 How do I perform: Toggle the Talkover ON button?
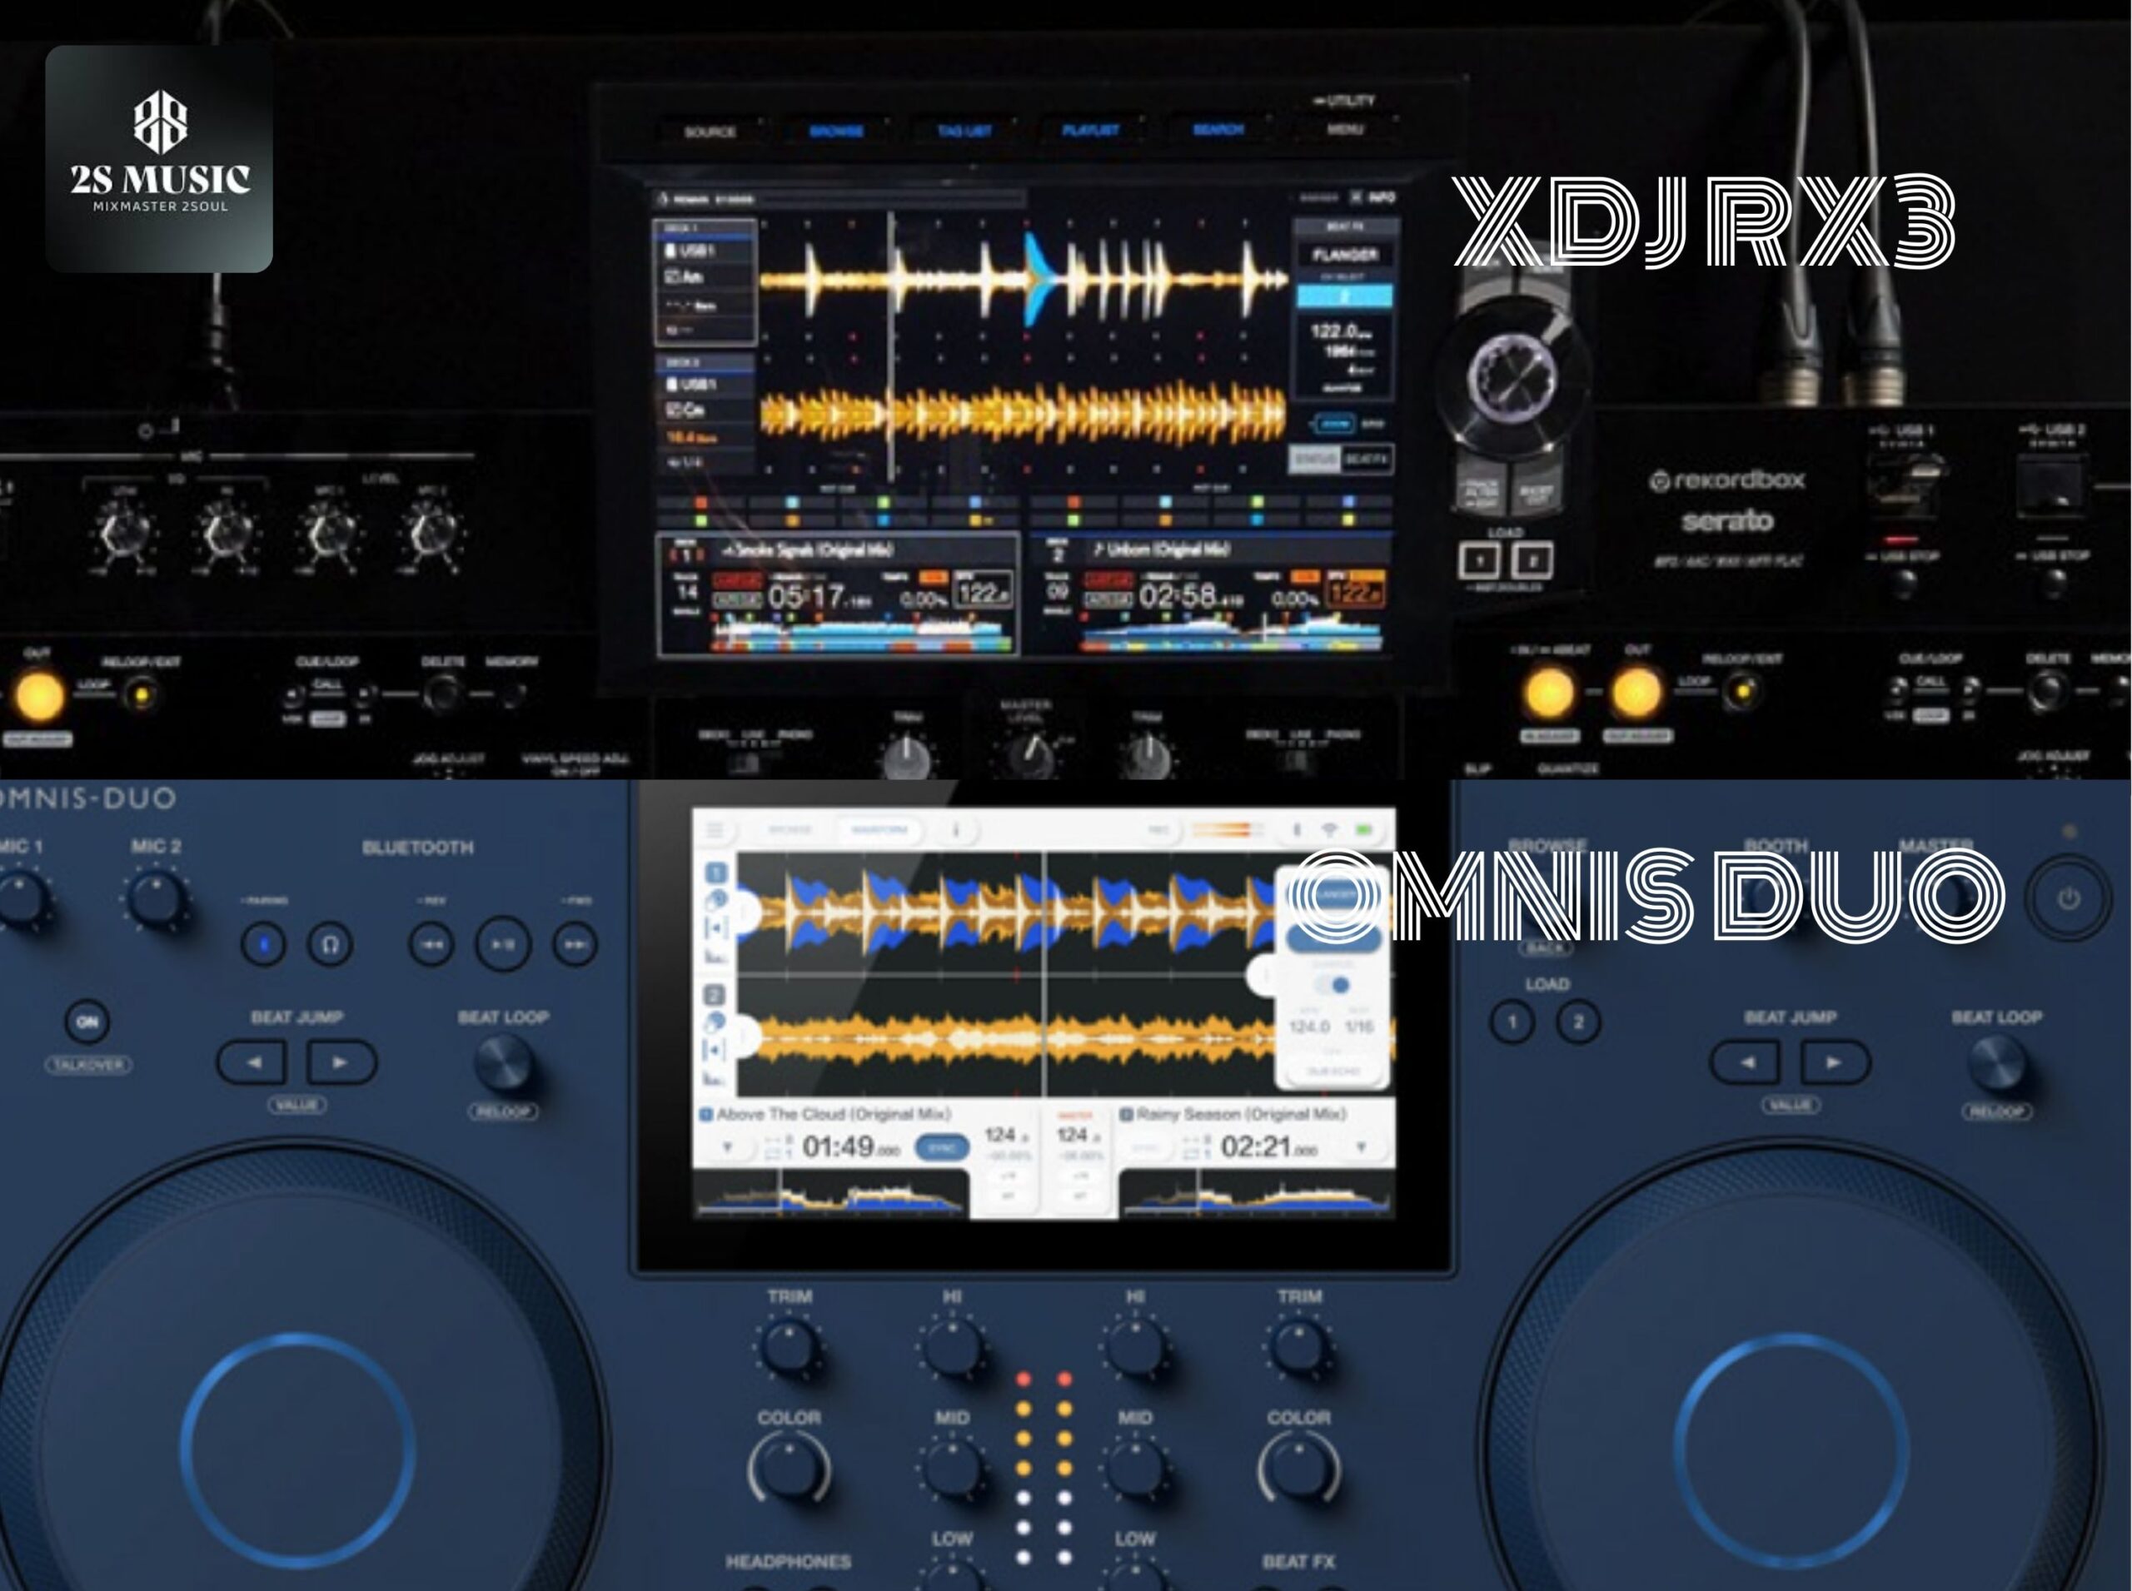tap(87, 1022)
